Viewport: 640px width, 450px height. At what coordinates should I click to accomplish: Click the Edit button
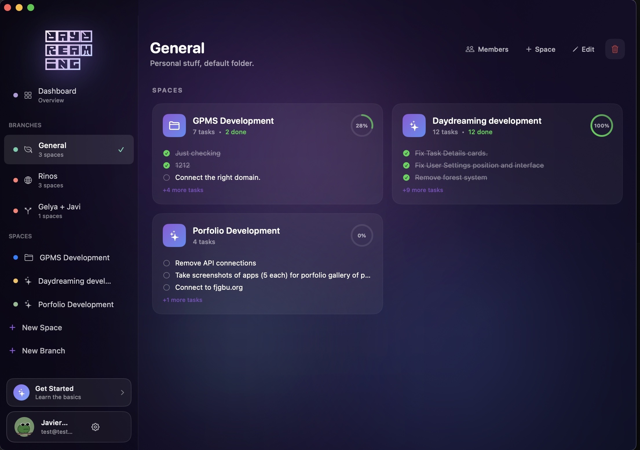point(584,49)
